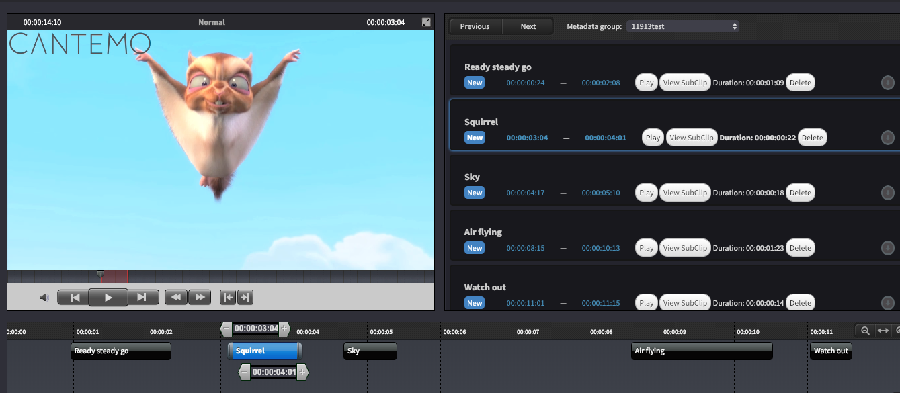Image resolution: width=900 pixels, height=393 pixels.
Task: View SubClip for Sky
Action: click(685, 193)
